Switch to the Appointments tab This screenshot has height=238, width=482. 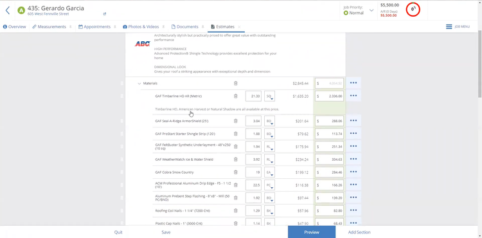point(94,27)
